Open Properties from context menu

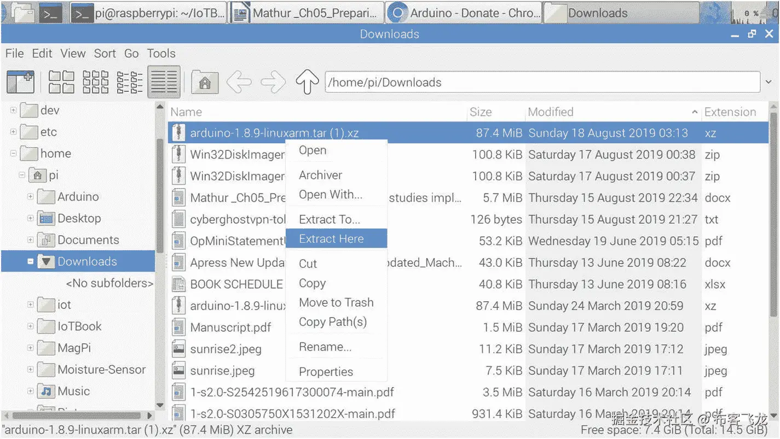click(x=337, y=372)
